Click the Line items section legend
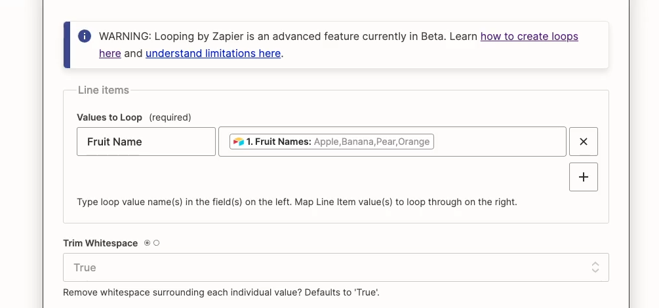659x308 pixels. click(104, 90)
